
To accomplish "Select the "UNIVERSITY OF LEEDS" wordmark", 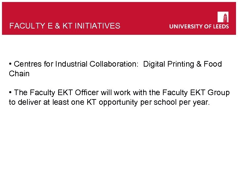I will [x=199, y=26].
